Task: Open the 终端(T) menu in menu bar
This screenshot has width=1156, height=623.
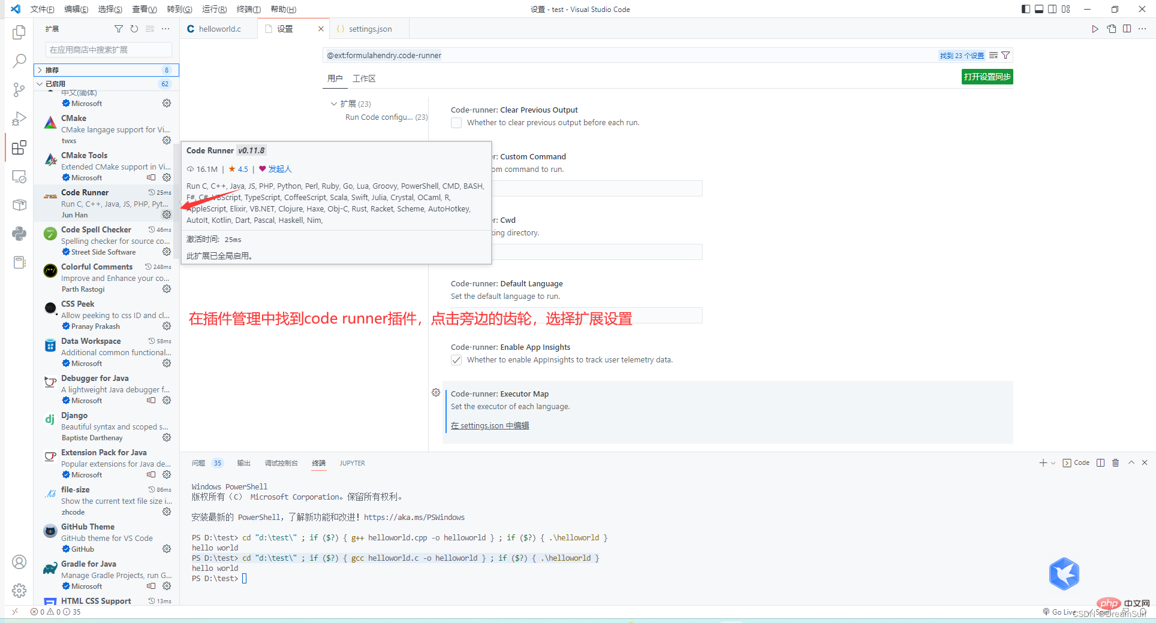Action: 248,9
